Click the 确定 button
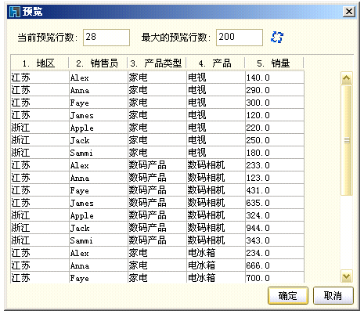 pos(288,296)
